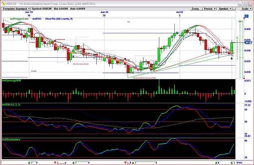The width and height of the screenshot is (254, 165).
Task: Maximize the USDCHF chart window
Action: click(245, 4)
